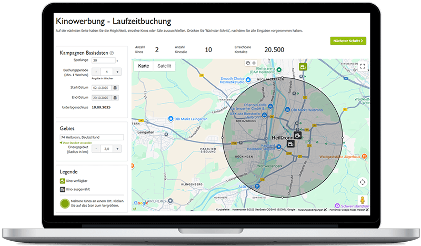421x246 pixels.
Task: Select the Karte map view
Action: (143, 66)
